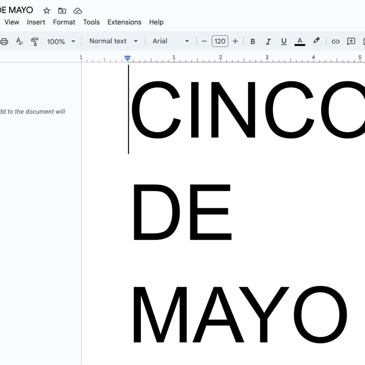Click the print icon
This screenshot has height=365, width=365.
tap(4, 42)
